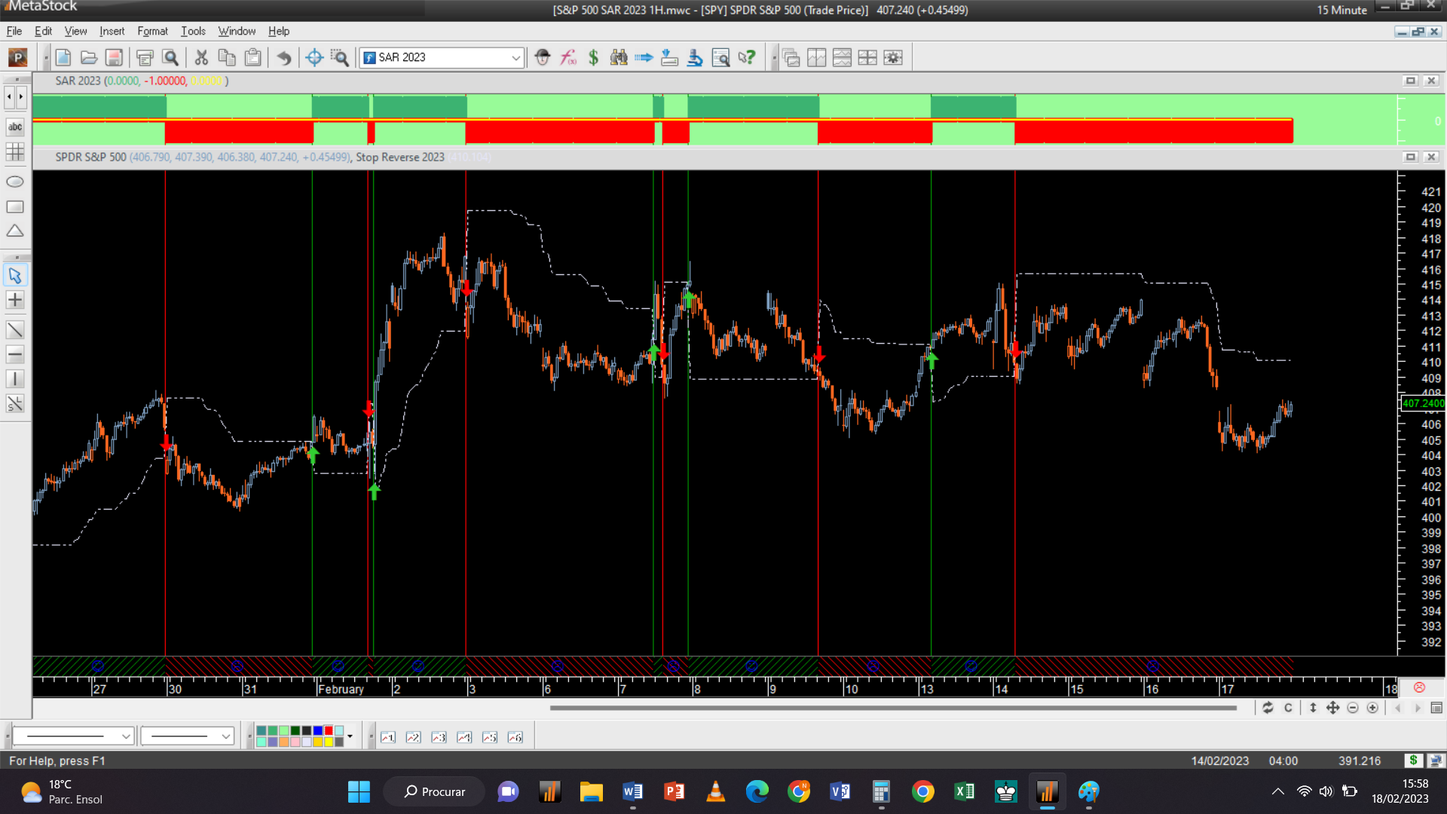Click the green dollar sign toolbar icon
1447x814 pixels.
(594, 57)
